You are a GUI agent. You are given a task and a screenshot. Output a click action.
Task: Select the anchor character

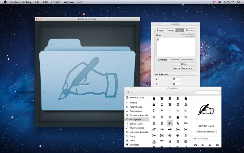(x=186, y=136)
